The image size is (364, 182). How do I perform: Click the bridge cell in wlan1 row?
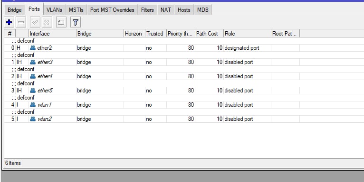click(84, 105)
